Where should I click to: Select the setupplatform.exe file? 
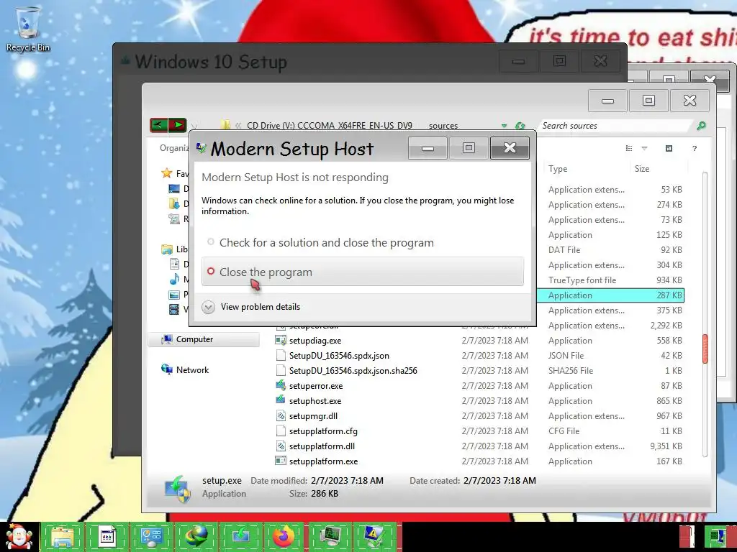tap(323, 461)
